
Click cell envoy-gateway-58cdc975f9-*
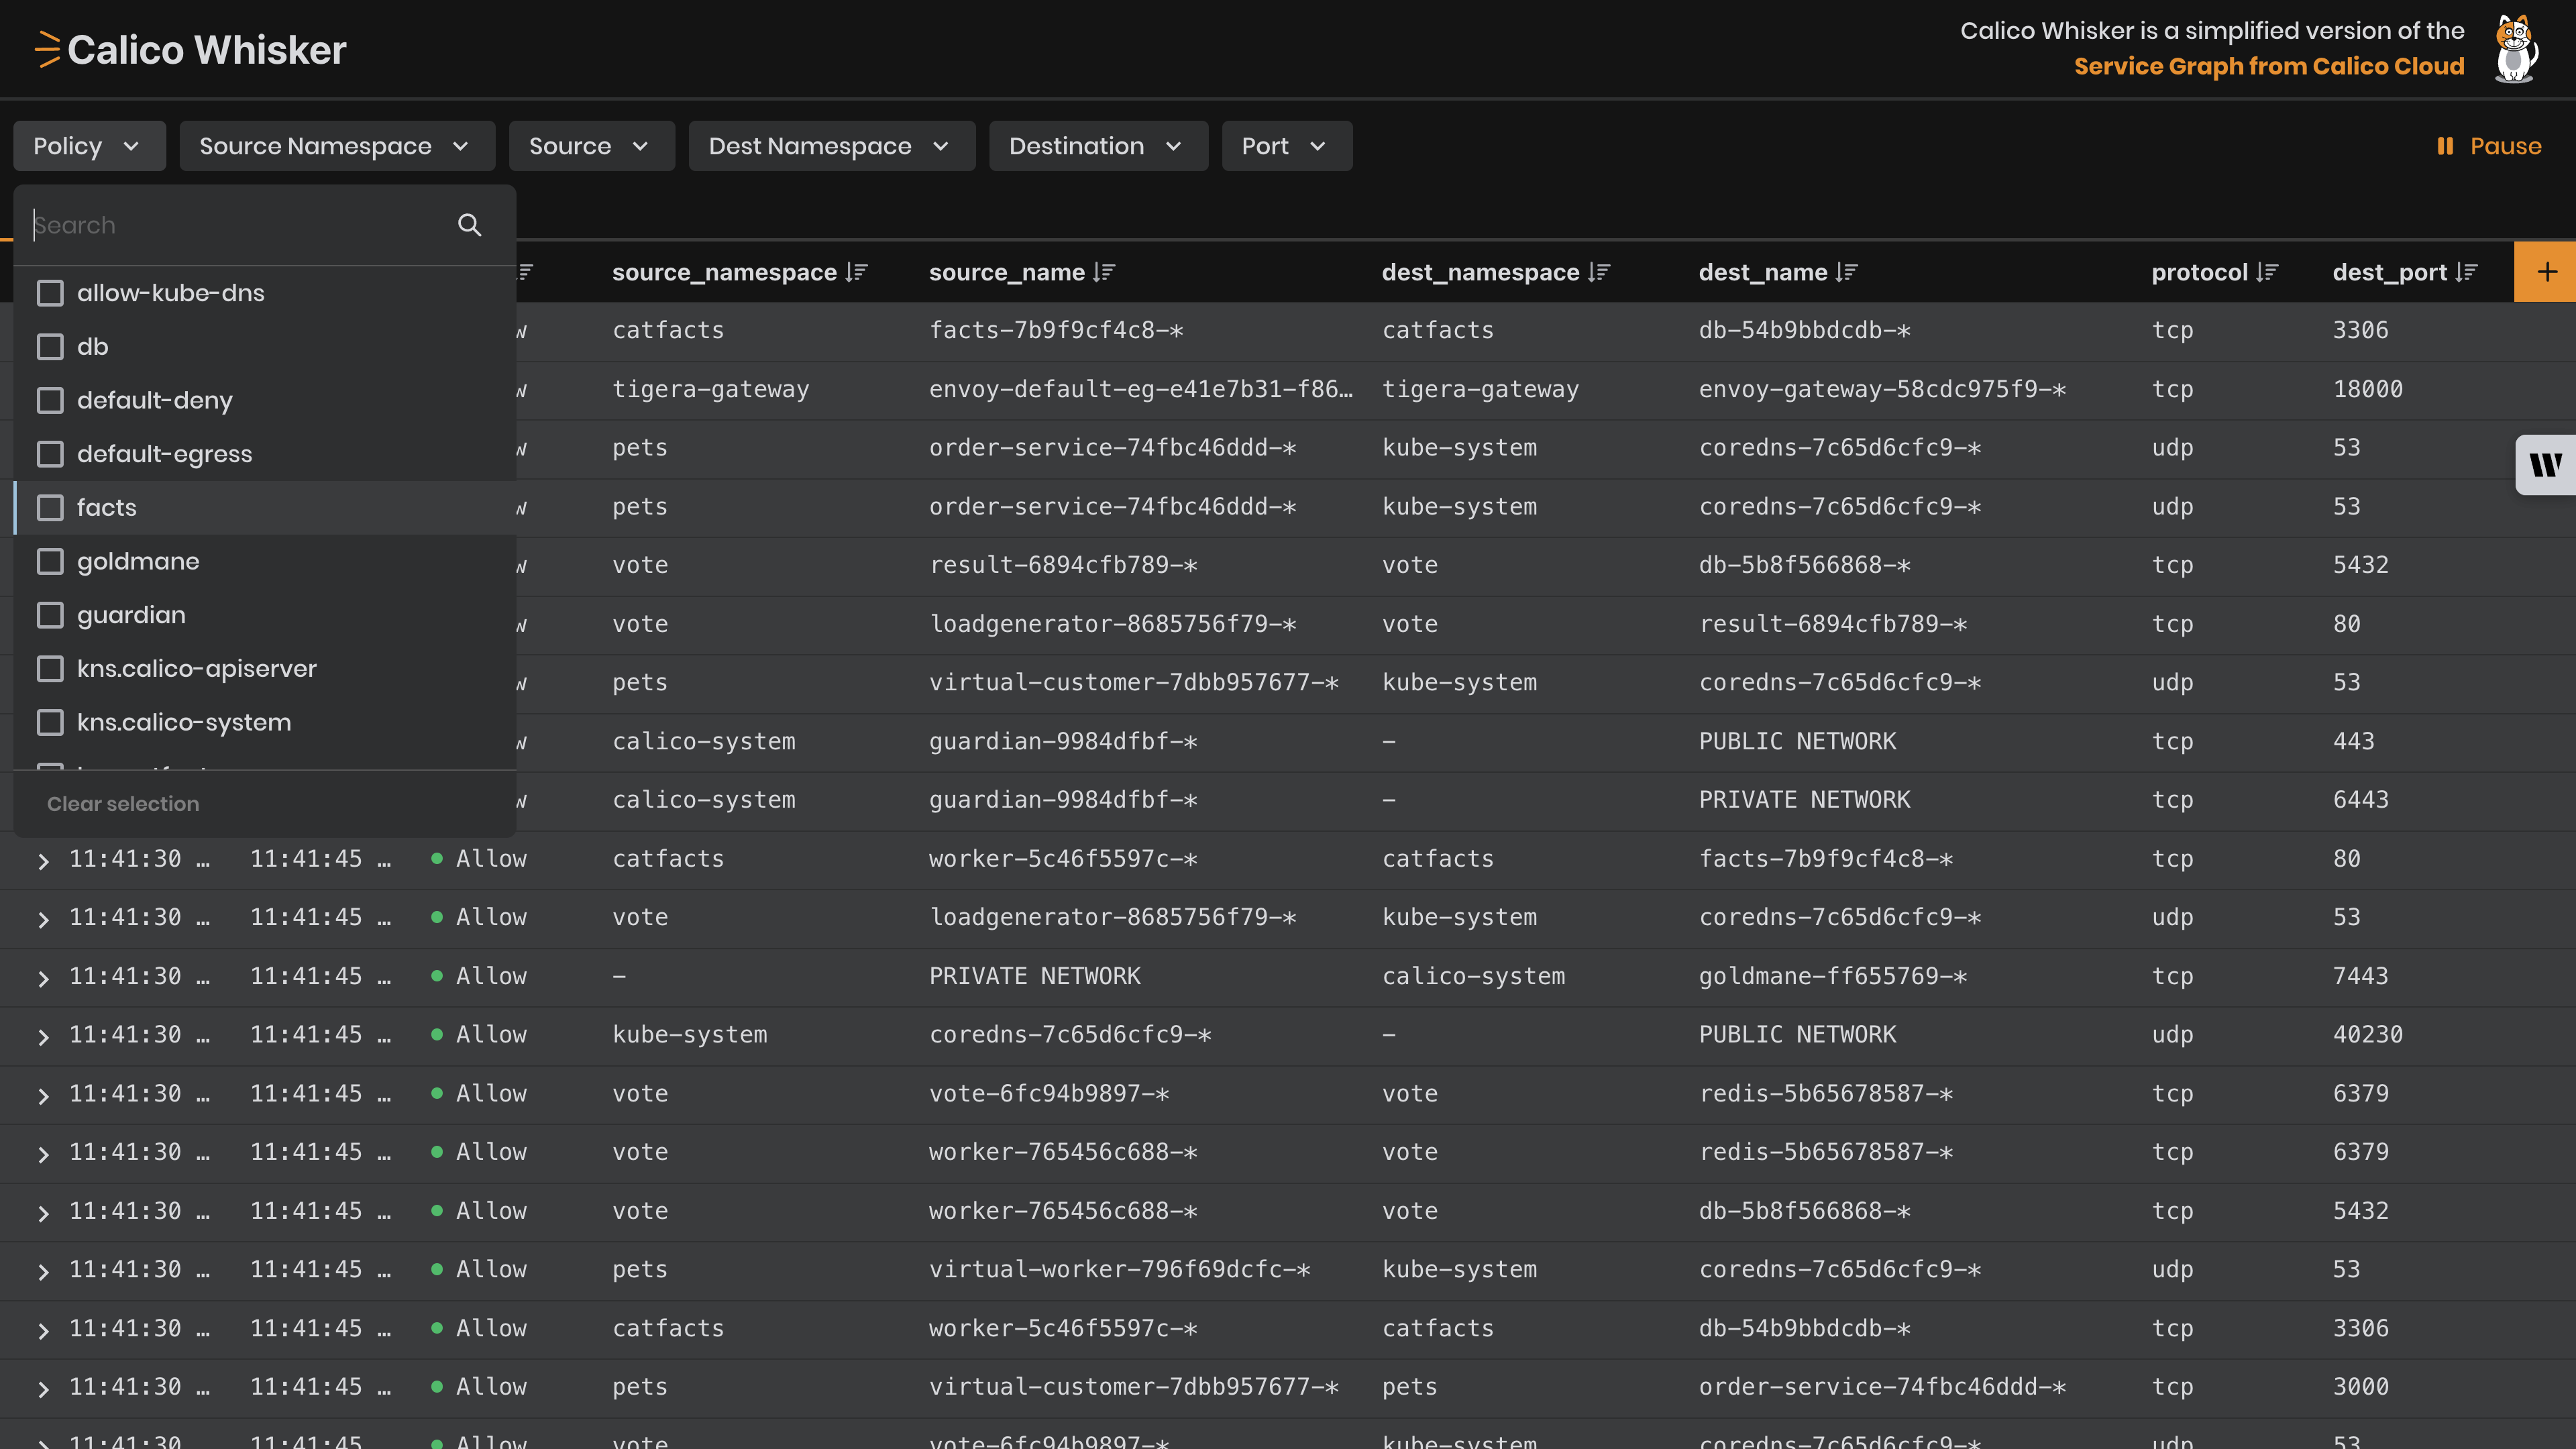pyautogui.click(x=1882, y=389)
